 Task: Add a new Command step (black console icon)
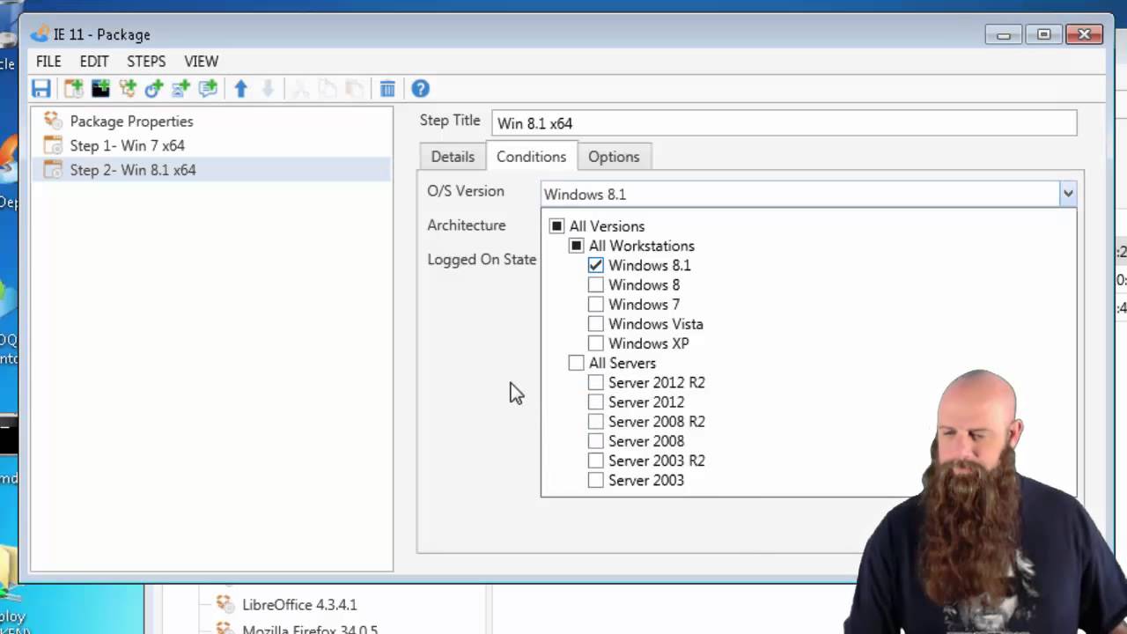pos(100,88)
